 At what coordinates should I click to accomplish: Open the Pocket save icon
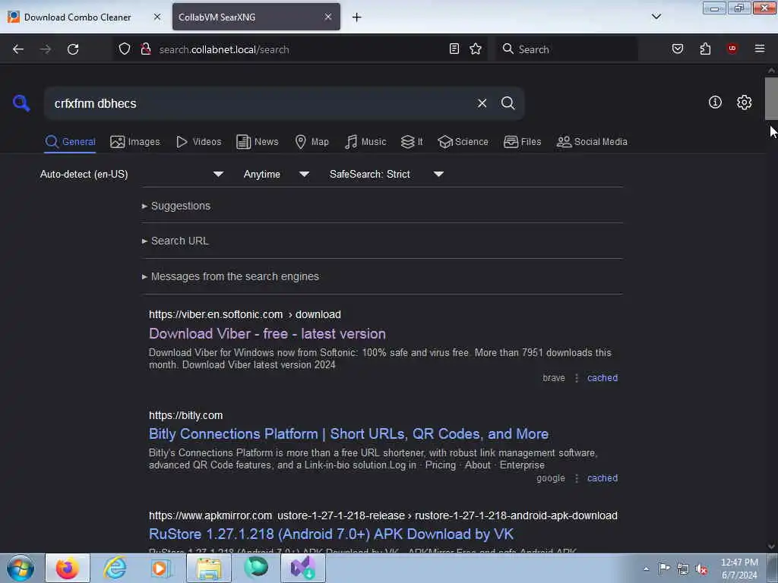[x=678, y=49]
